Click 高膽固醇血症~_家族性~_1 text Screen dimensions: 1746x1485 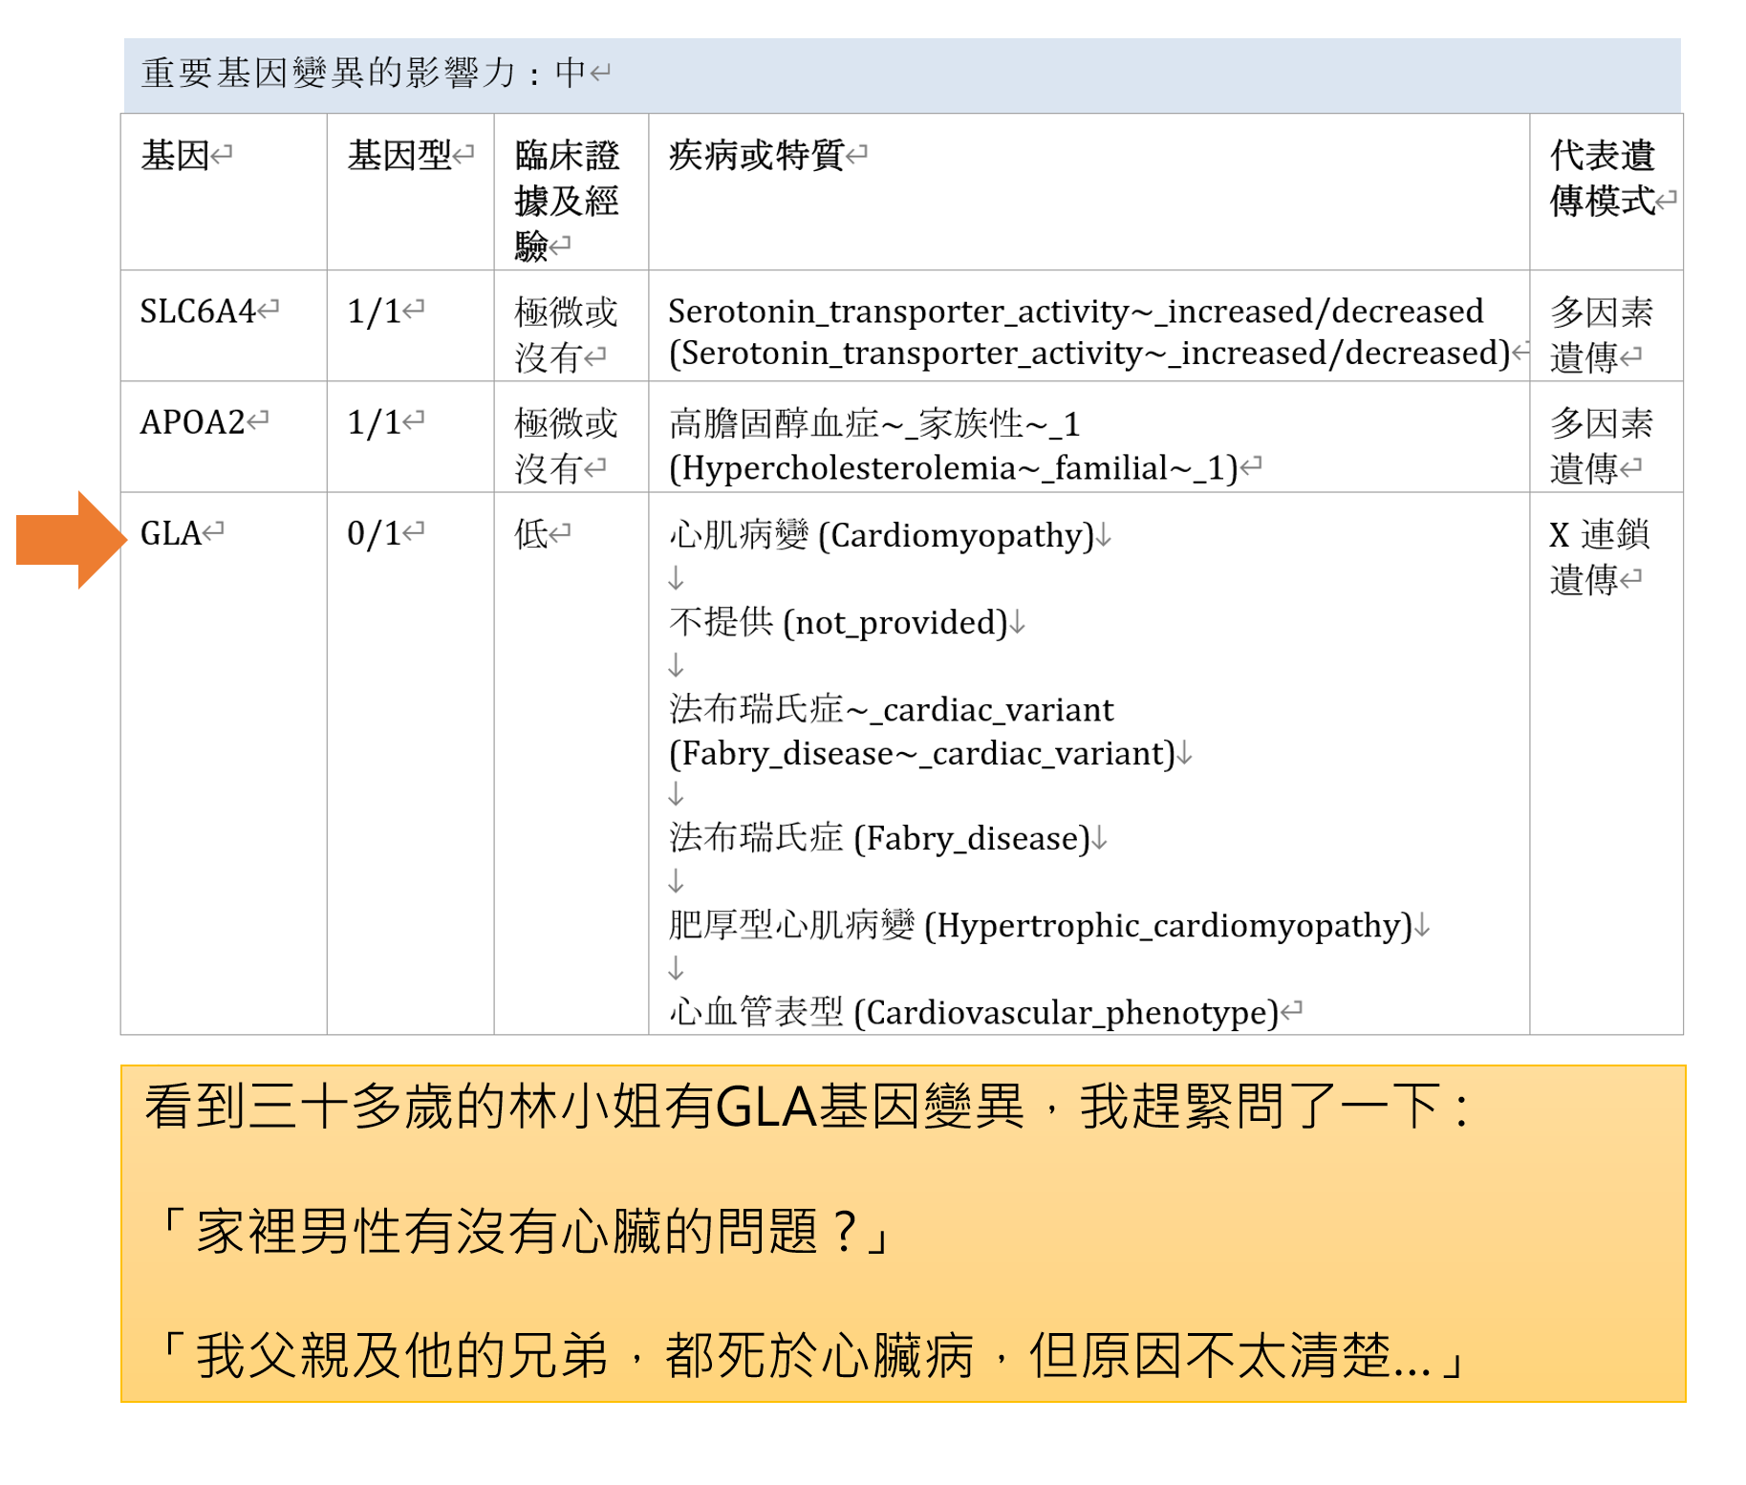click(x=874, y=423)
